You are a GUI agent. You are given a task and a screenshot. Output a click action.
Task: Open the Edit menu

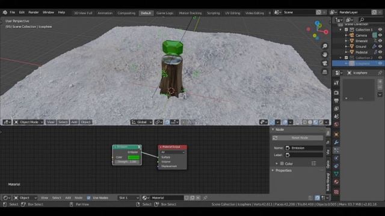pyautogui.click(x=22, y=12)
